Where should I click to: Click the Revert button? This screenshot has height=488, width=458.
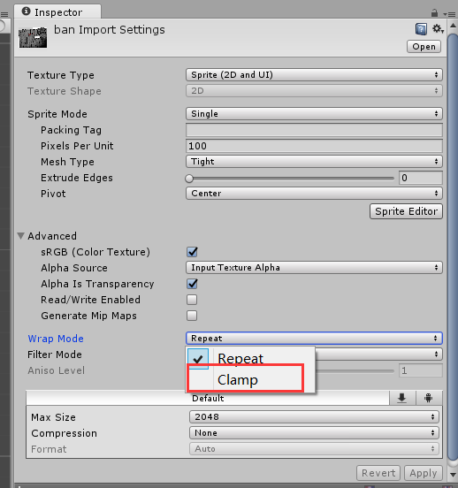click(378, 473)
